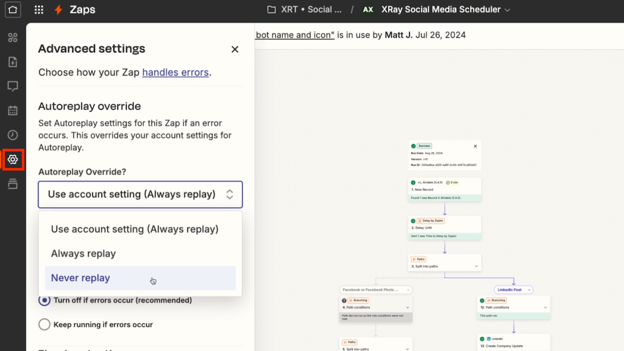Click the Matt J. name in banner
Viewport: 624px width, 351px height.
(x=399, y=35)
